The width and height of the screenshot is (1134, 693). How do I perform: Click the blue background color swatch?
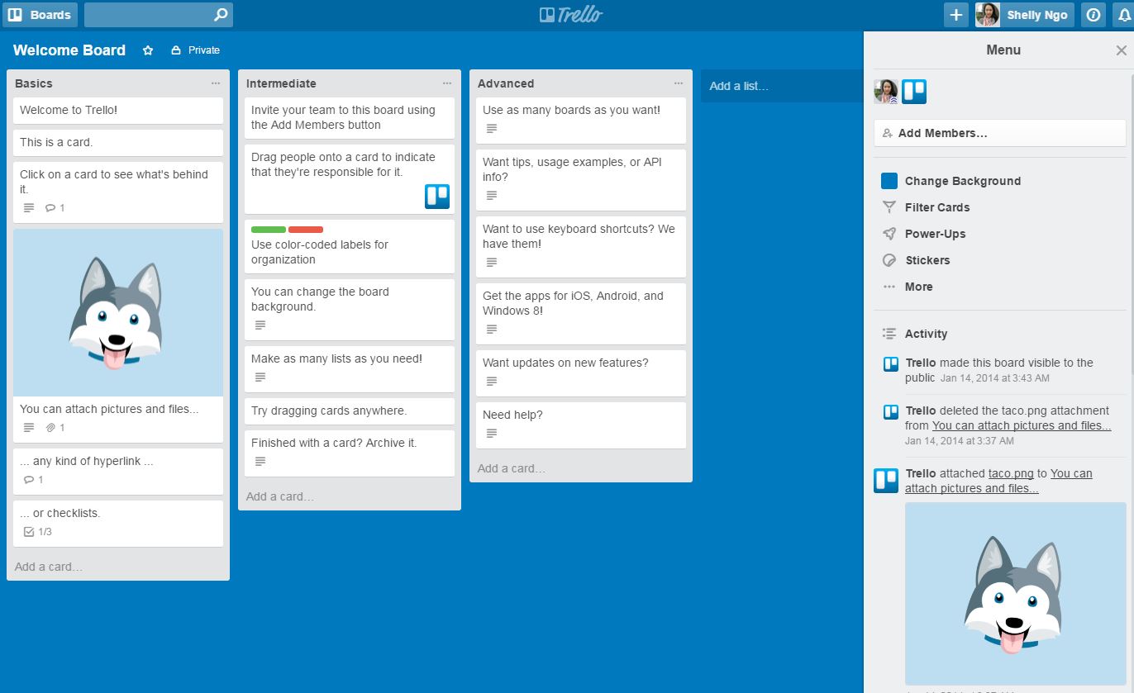click(889, 181)
